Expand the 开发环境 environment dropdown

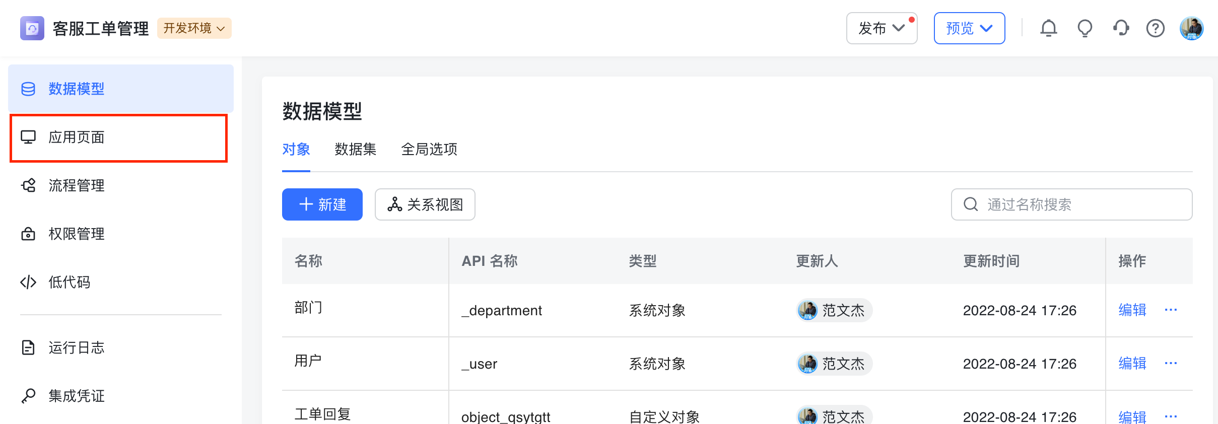coord(194,28)
